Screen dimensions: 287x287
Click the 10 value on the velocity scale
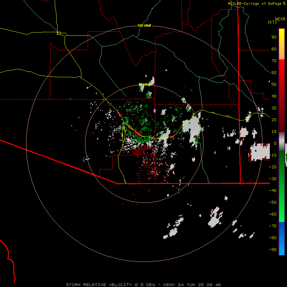pos(274,132)
